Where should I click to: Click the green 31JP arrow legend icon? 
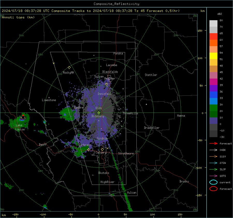tap(213, 169)
